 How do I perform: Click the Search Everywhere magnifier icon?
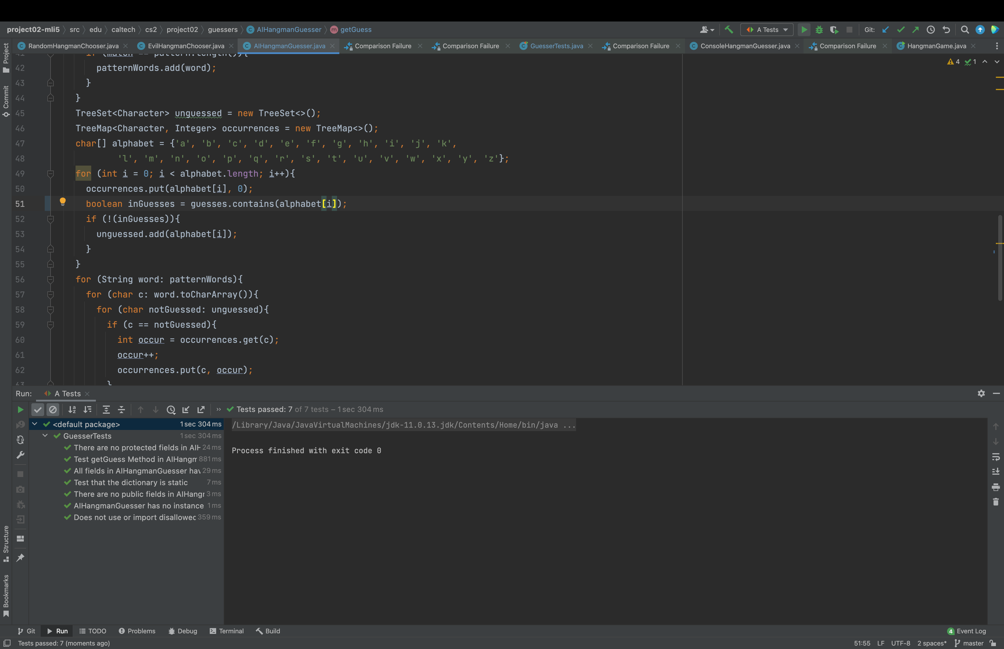point(964,30)
